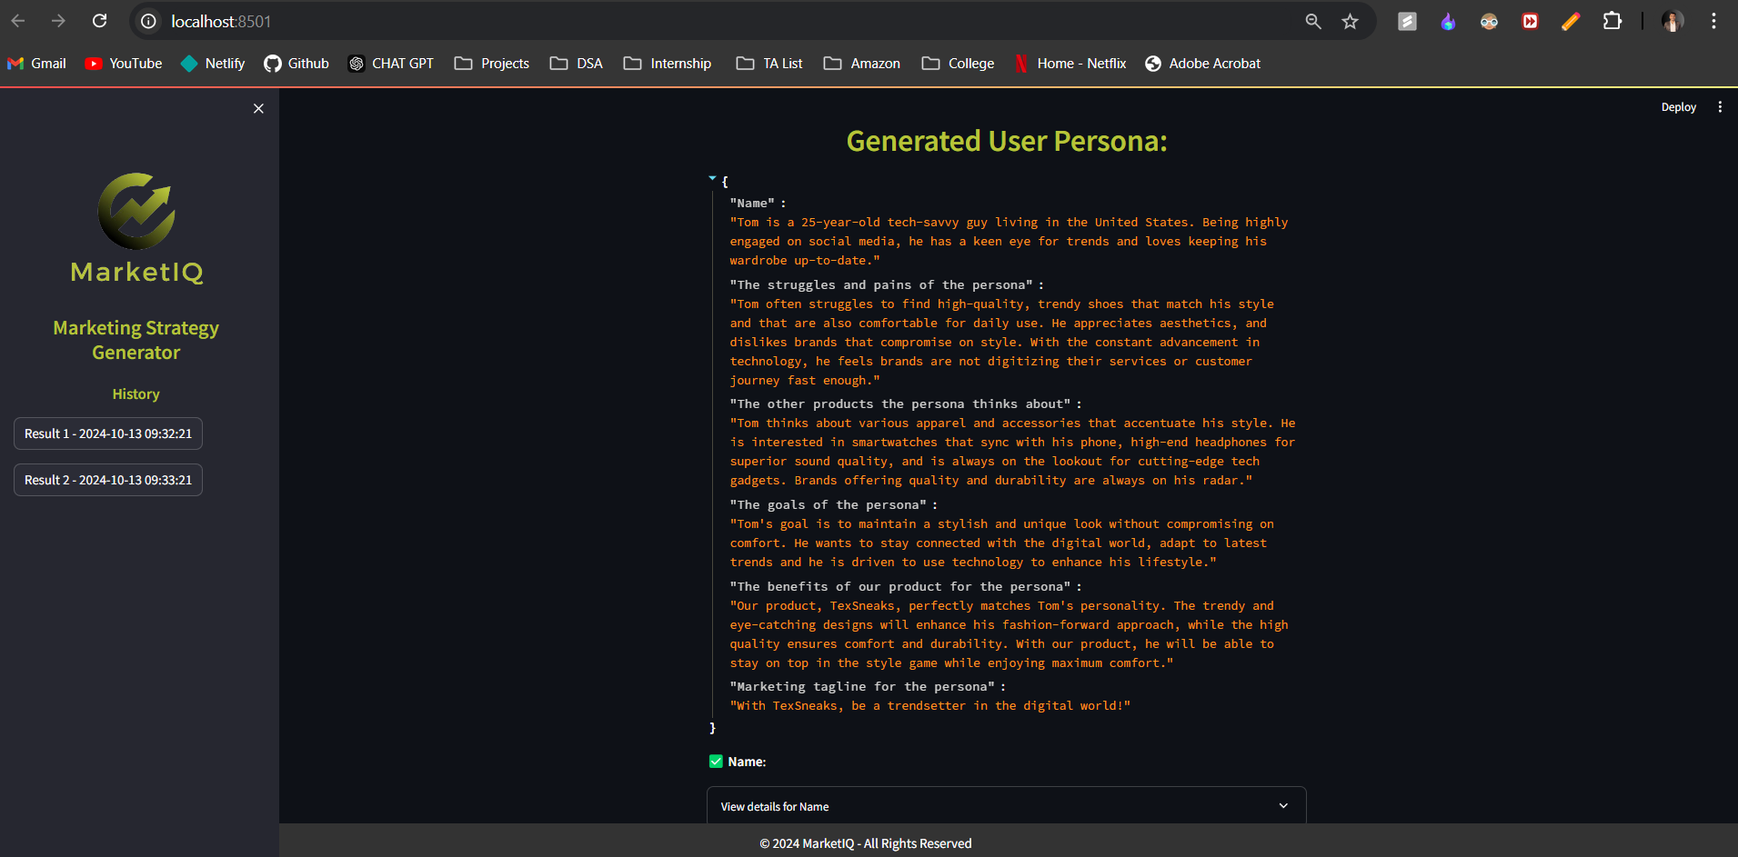1738x857 pixels.
Task: Click the "Marketing Strategy Generator" sidebar title
Action: pos(136,340)
